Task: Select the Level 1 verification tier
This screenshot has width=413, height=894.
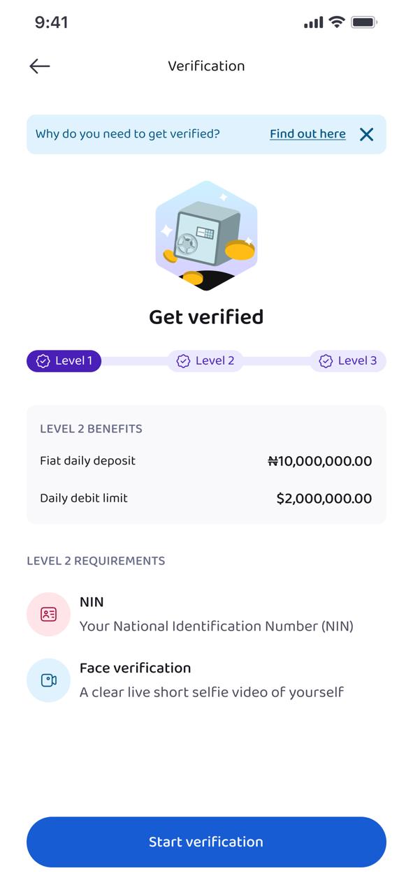Action: pyautogui.click(x=64, y=361)
